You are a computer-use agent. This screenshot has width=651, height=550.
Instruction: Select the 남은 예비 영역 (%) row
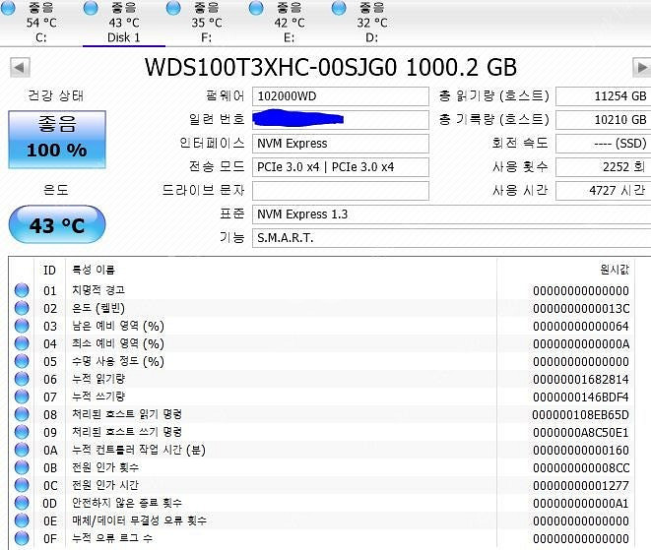click(320, 326)
